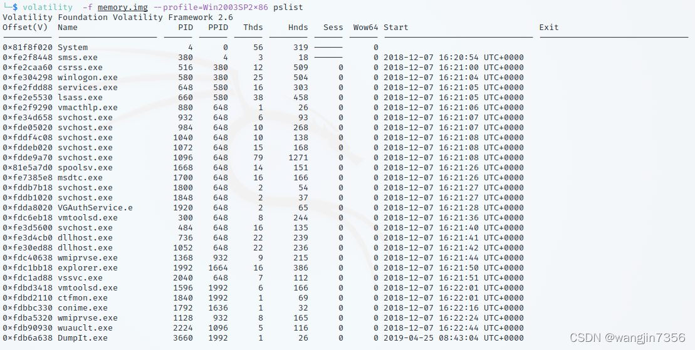
Task: Select the VGAuthService.e process name
Action: 95,208
